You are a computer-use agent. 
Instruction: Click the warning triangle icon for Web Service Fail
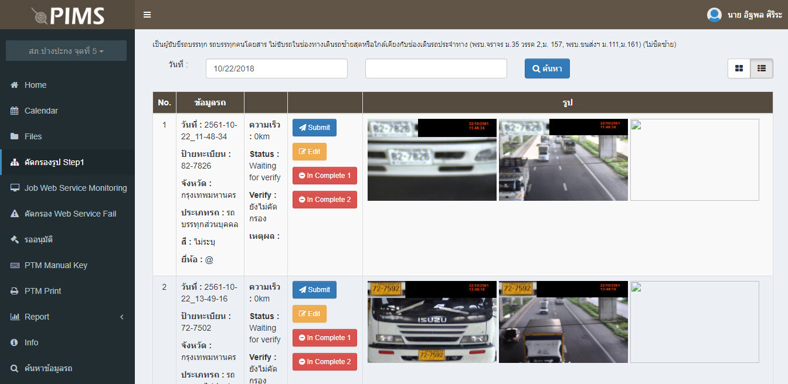click(15, 214)
